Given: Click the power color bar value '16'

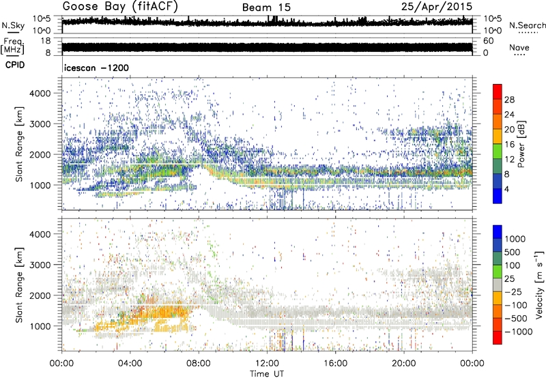Looking at the screenshot, I should pos(509,145).
